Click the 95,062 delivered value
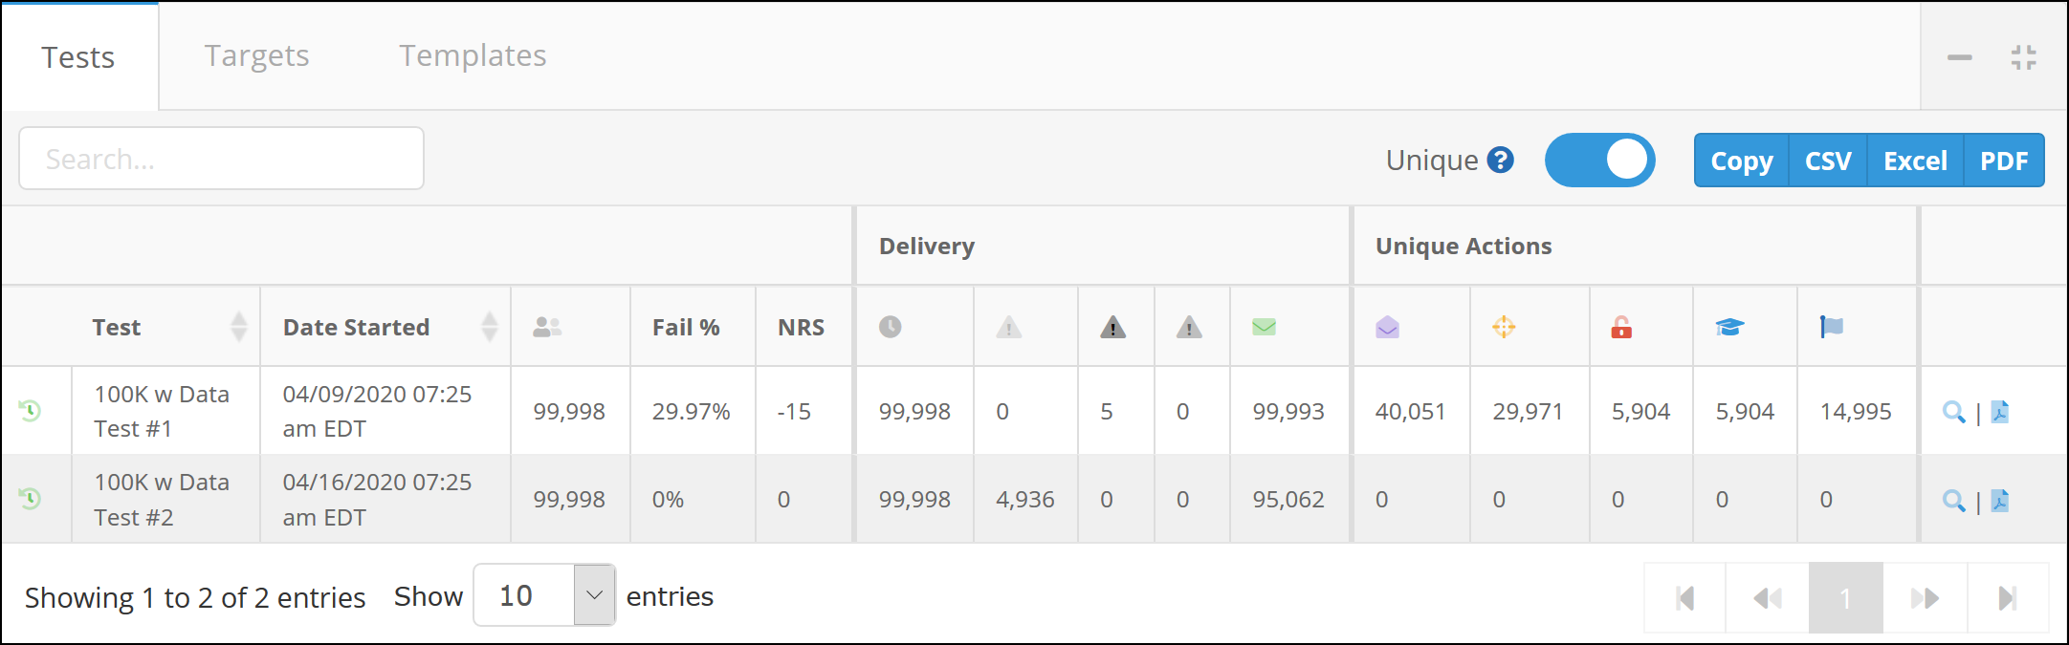This screenshot has height=645, width=2069. (1288, 500)
